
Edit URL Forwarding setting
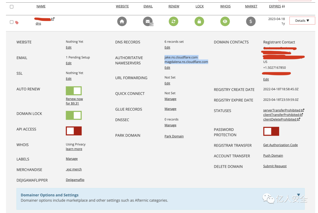(167, 83)
